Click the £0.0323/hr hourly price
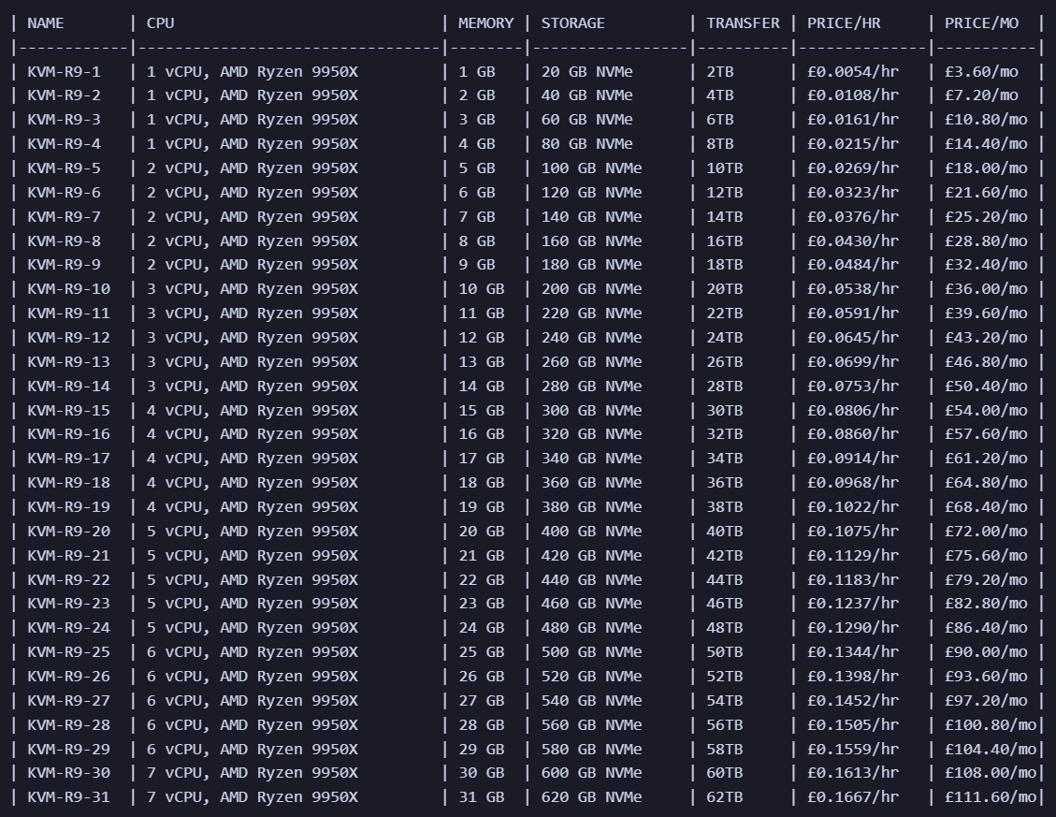The image size is (1056, 817). [x=853, y=192]
